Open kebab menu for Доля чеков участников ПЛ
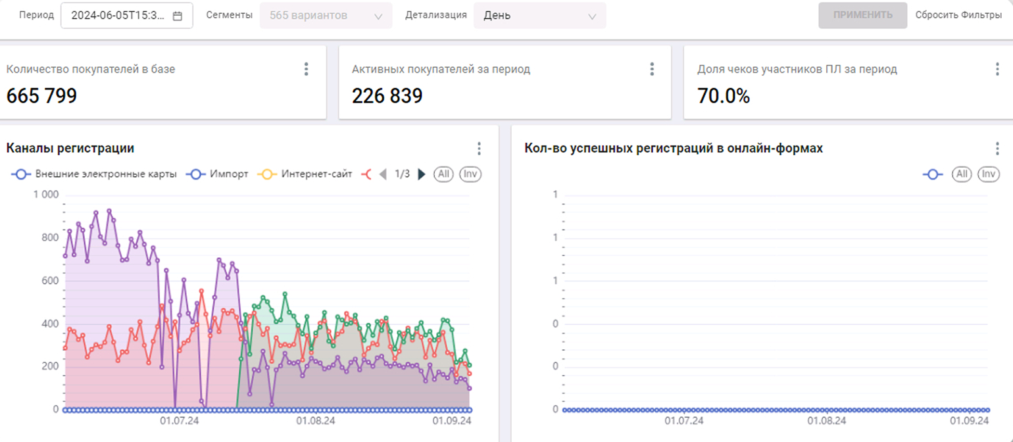Screen dimensions: 1013x442 pos(997,69)
